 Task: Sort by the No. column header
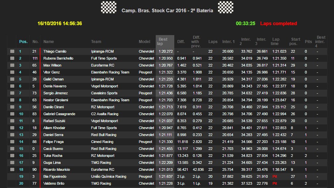tap(35, 42)
